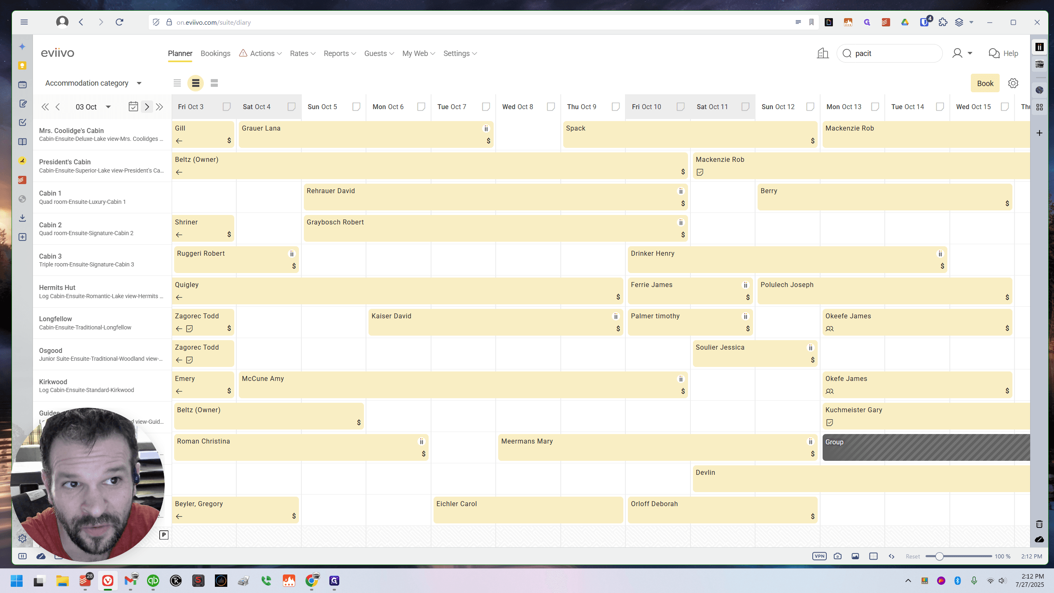Click the browser address bar URL

point(214,22)
